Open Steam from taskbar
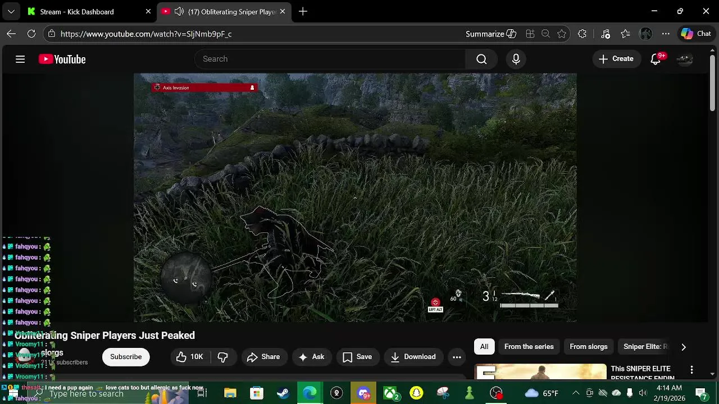The width and height of the screenshot is (719, 404). pyautogui.click(x=283, y=393)
